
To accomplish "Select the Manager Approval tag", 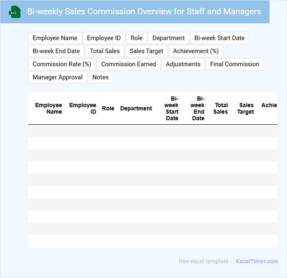I will click(x=58, y=77).
